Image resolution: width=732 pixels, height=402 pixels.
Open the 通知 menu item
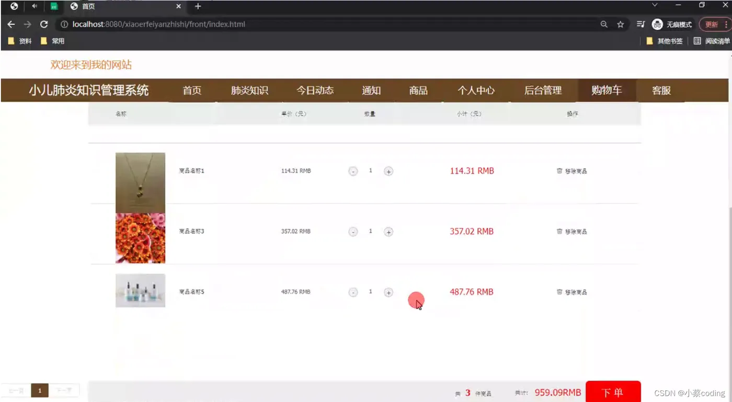click(x=371, y=90)
